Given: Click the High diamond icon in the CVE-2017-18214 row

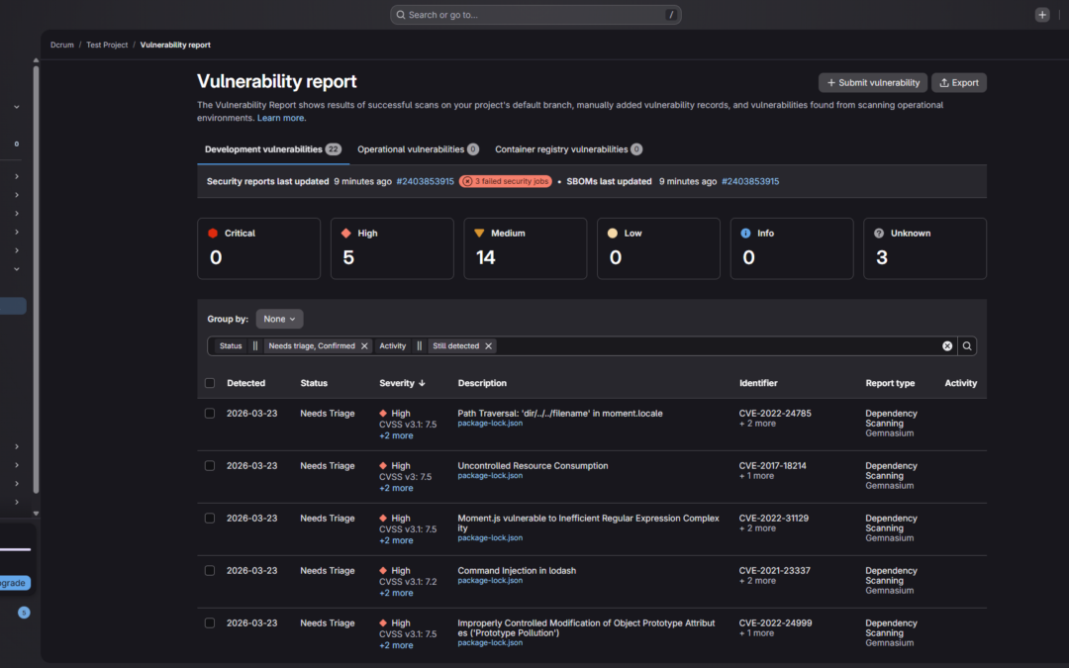Looking at the screenshot, I should pyautogui.click(x=383, y=466).
